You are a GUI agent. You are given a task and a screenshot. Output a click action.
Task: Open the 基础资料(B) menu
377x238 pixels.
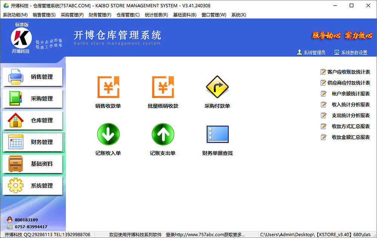185,15
